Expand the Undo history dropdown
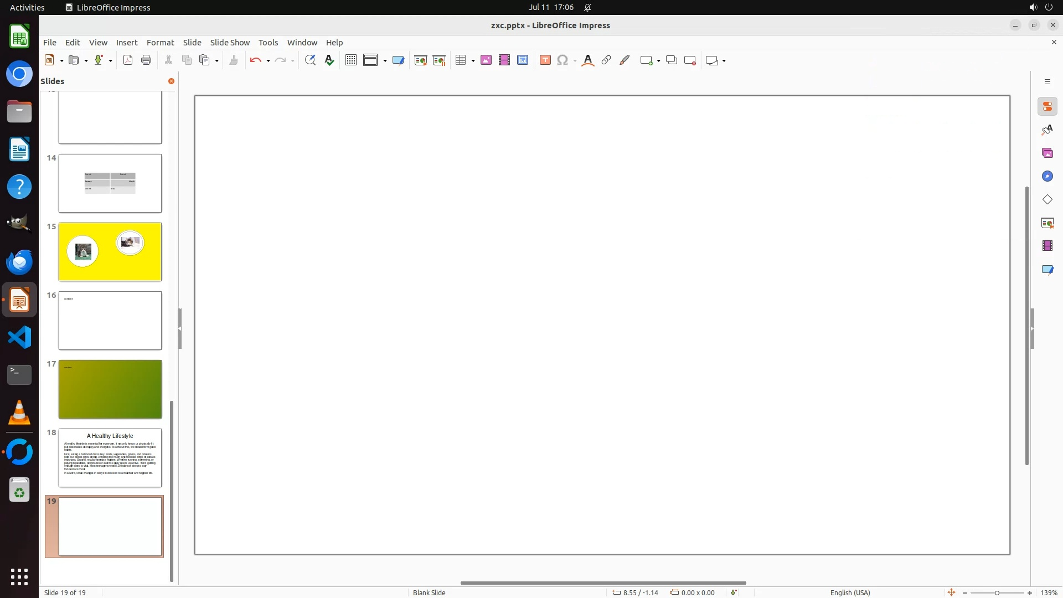 tap(268, 61)
